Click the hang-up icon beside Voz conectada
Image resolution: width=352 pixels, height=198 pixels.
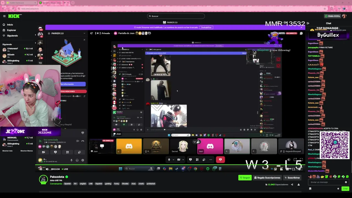82,141
